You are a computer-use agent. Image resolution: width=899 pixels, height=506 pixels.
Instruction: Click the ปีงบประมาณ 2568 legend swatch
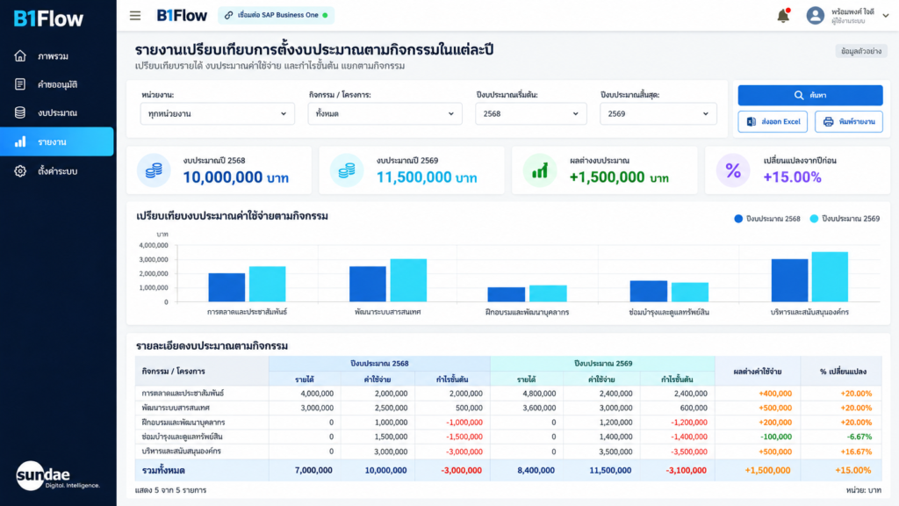pyautogui.click(x=738, y=219)
